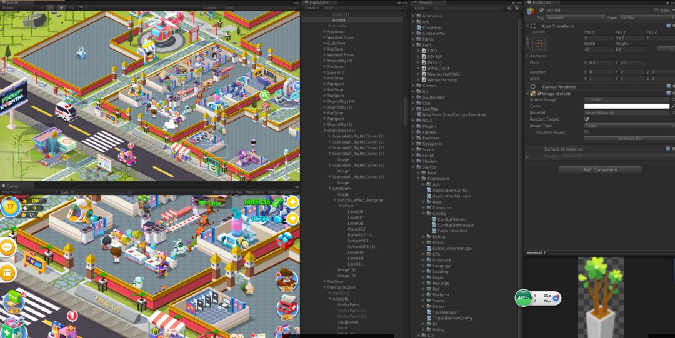This screenshot has width=675, height=338.
Task: Select CheatAdd script asset
Action: pyautogui.click(x=432, y=27)
